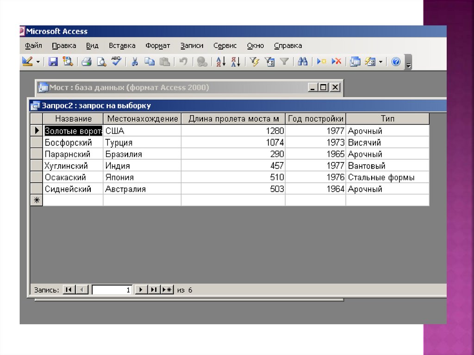This screenshot has width=474, height=355.
Task: Click the Delete Record red X icon
Action: click(x=337, y=62)
